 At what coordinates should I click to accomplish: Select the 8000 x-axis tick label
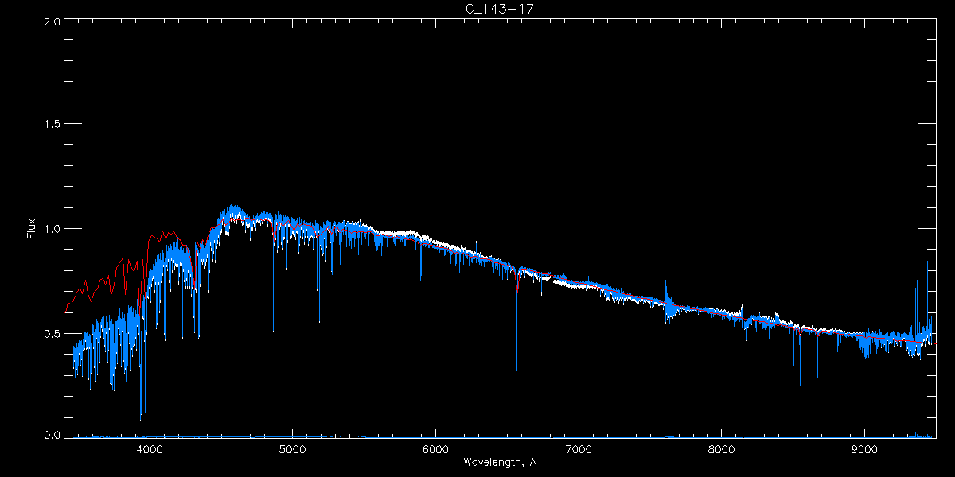pos(722,449)
